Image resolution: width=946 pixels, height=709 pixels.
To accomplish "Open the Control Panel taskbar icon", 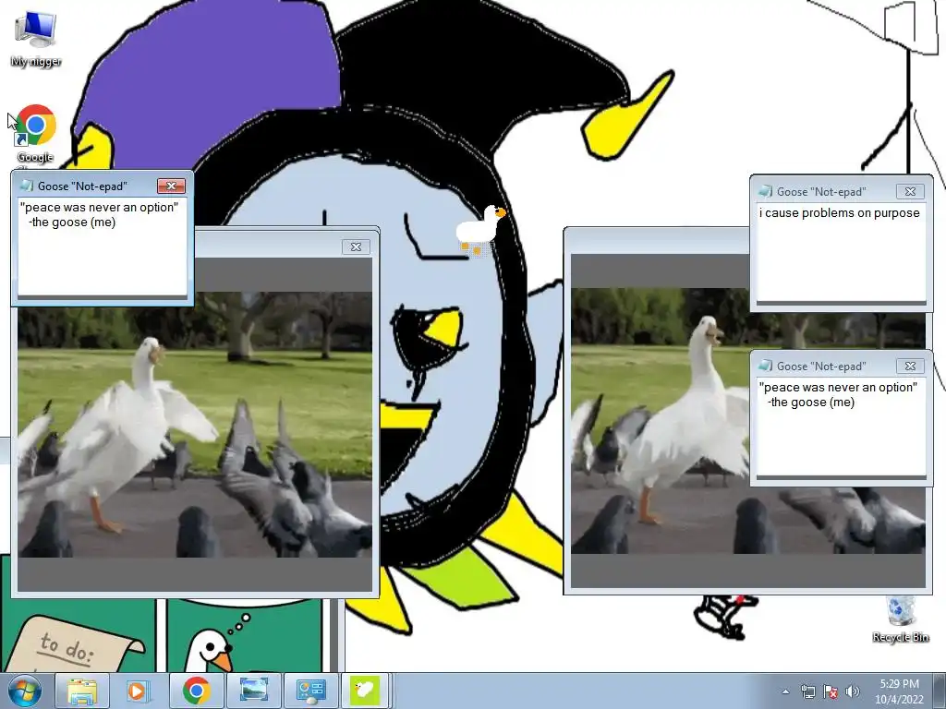I will 310,691.
